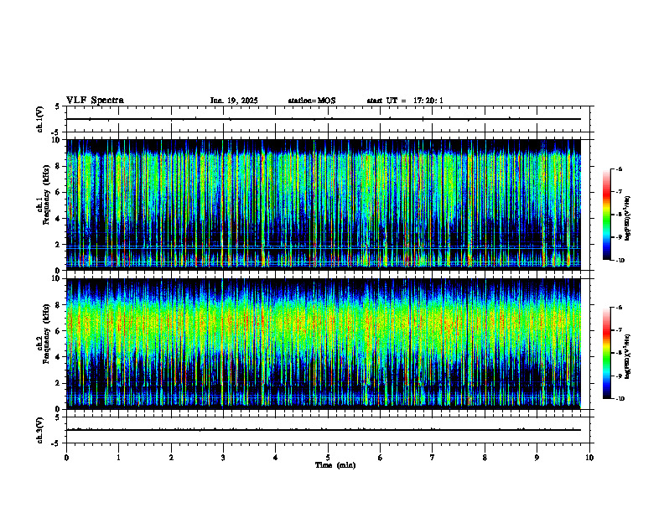
Task: Select the date text "Jan. 19, 2025"
Action: pos(234,101)
